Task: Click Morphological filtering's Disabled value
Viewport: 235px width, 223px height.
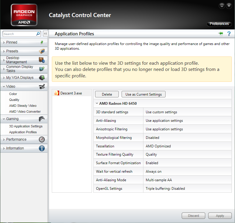Action: (153, 138)
